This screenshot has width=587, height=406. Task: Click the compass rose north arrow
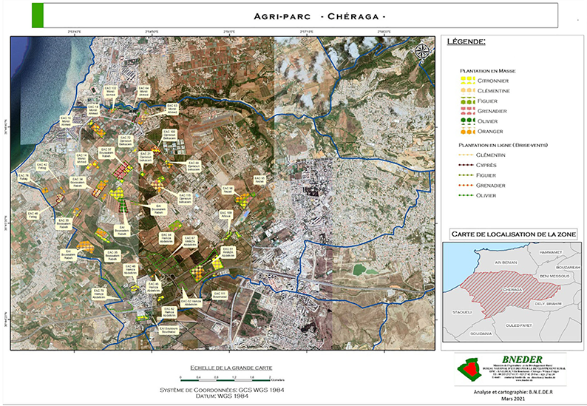tap(423, 51)
